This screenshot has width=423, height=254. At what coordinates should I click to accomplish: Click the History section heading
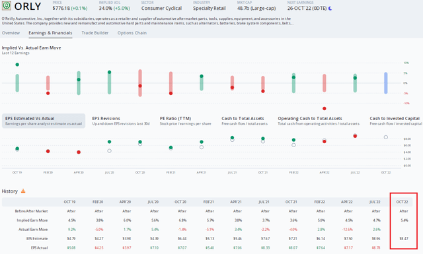tap(10, 191)
